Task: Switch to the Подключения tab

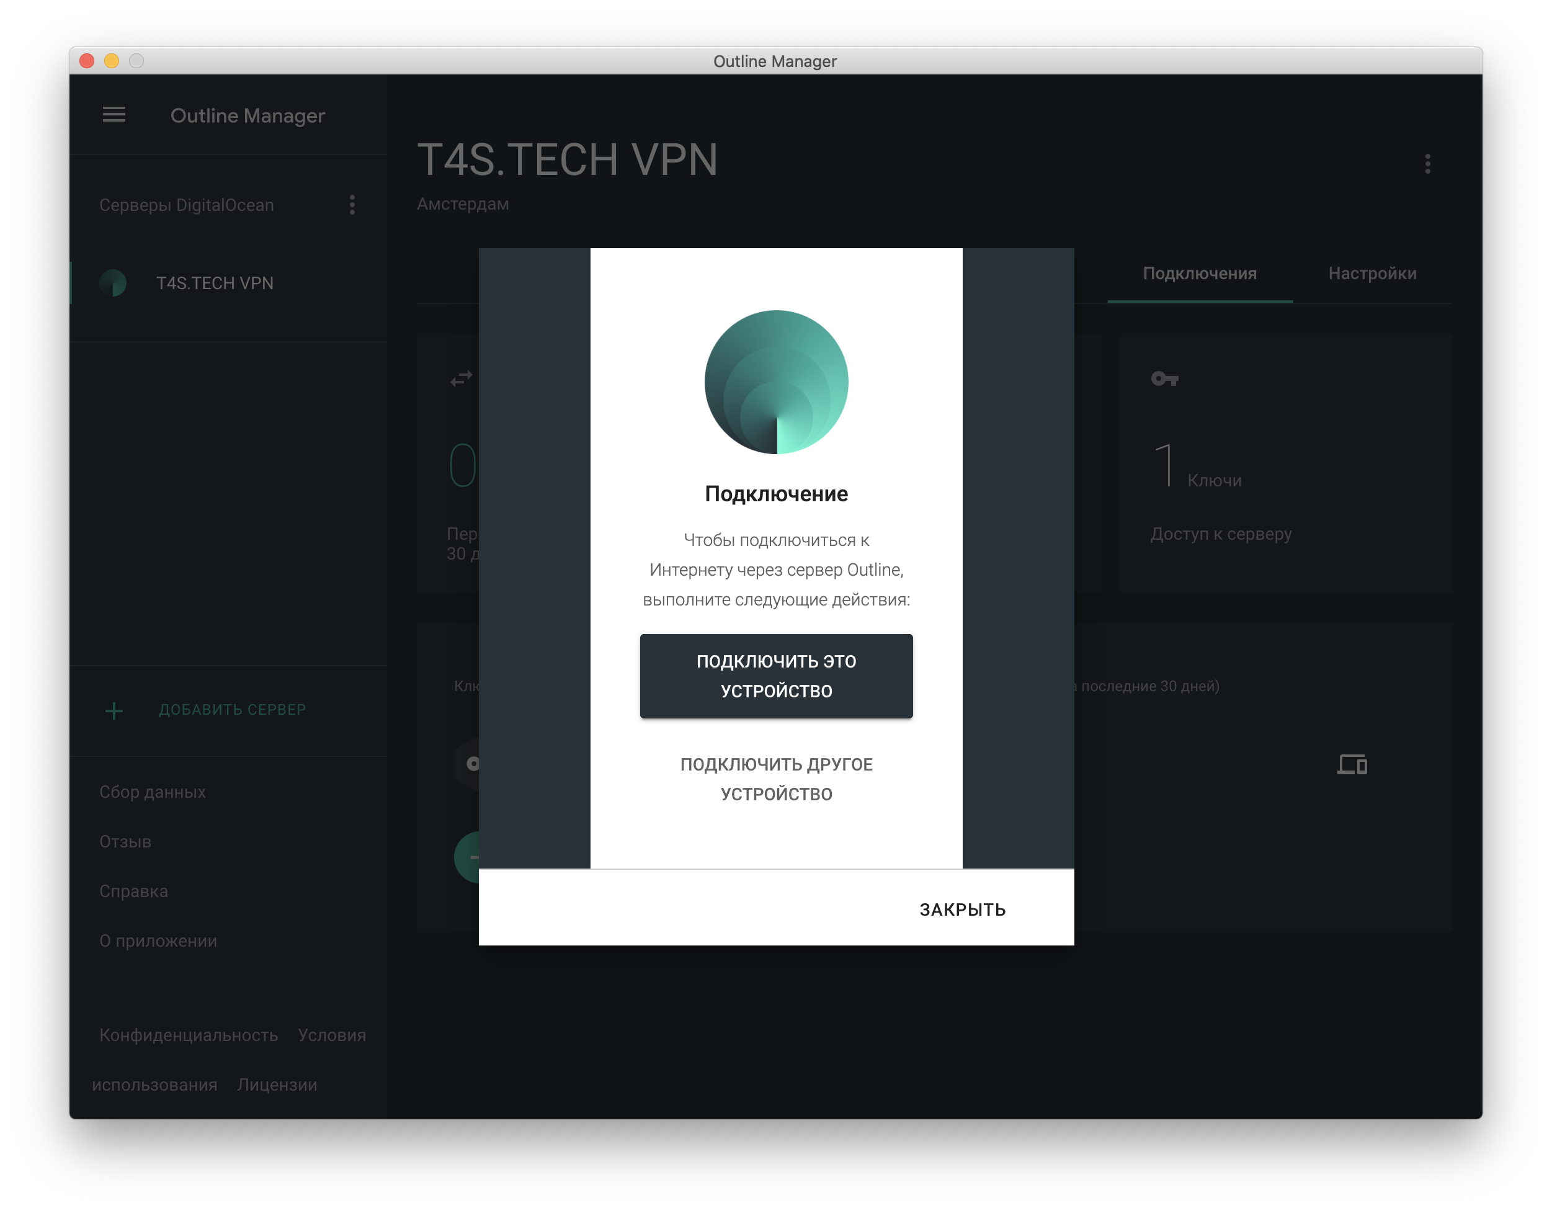Action: click(1200, 274)
